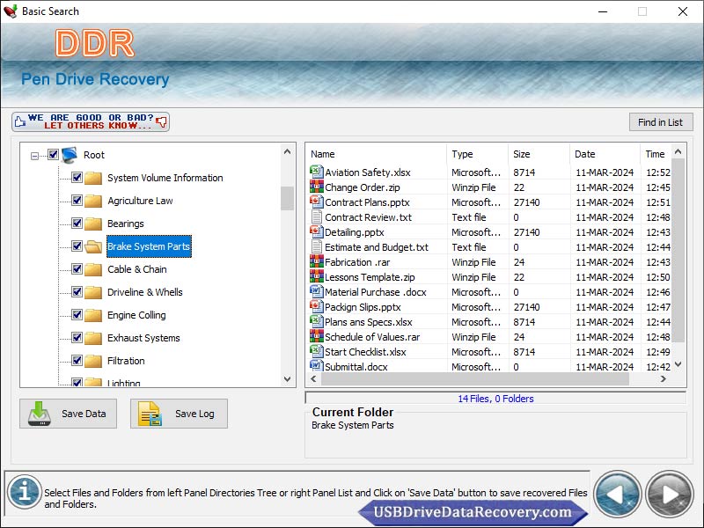Select the Exhaust Systems folder
The image size is (704, 528).
click(x=143, y=338)
